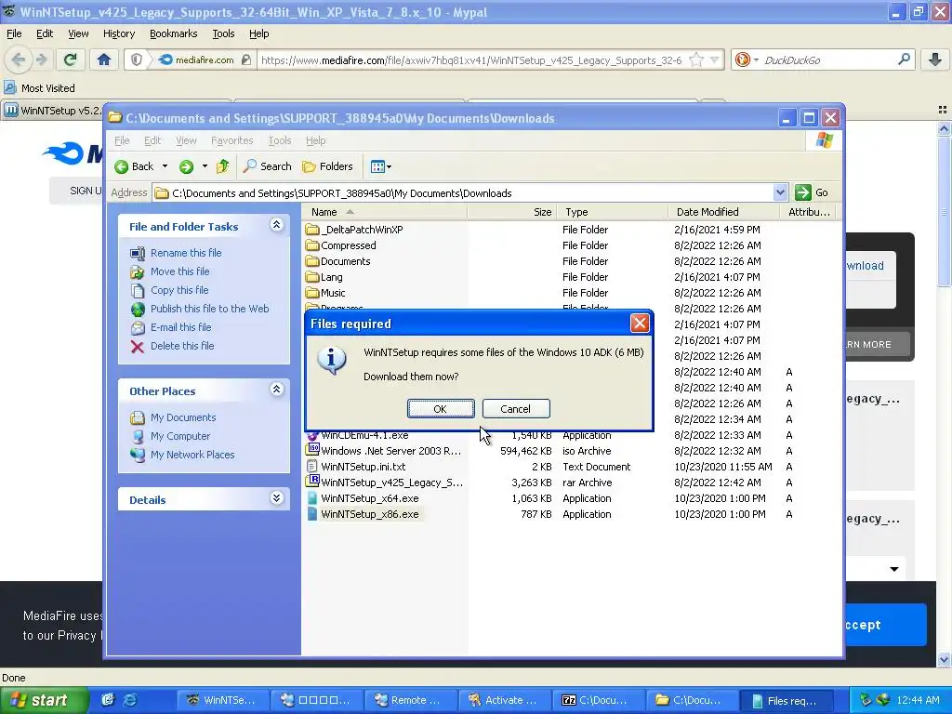Click the DuckDuckGo search magnifier
952x714 pixels.
point(904,59)
